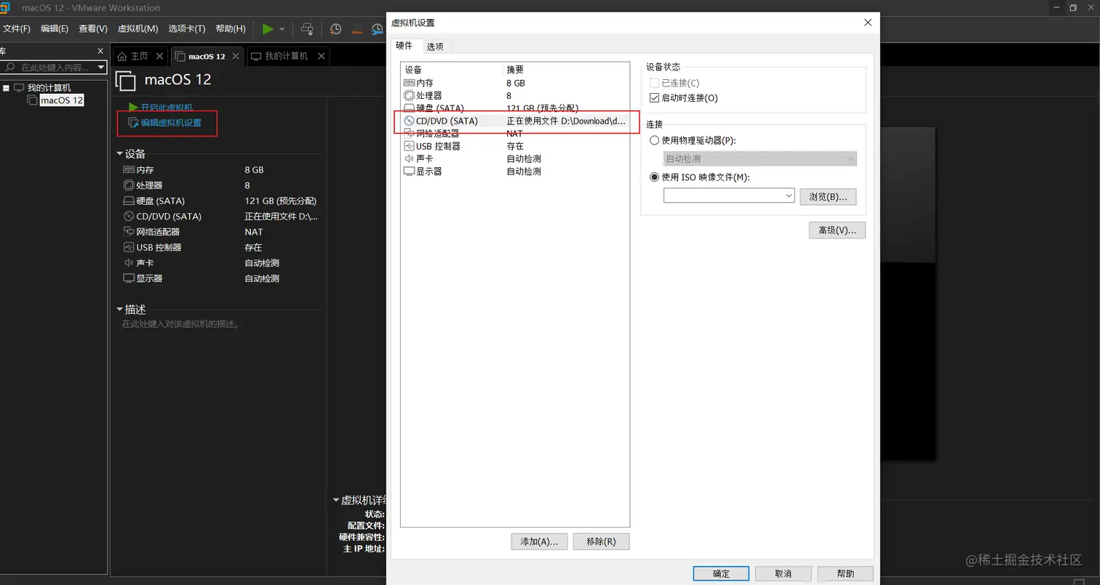
Task: Click the 高级(V)... button
Action: tap(837, 230)
